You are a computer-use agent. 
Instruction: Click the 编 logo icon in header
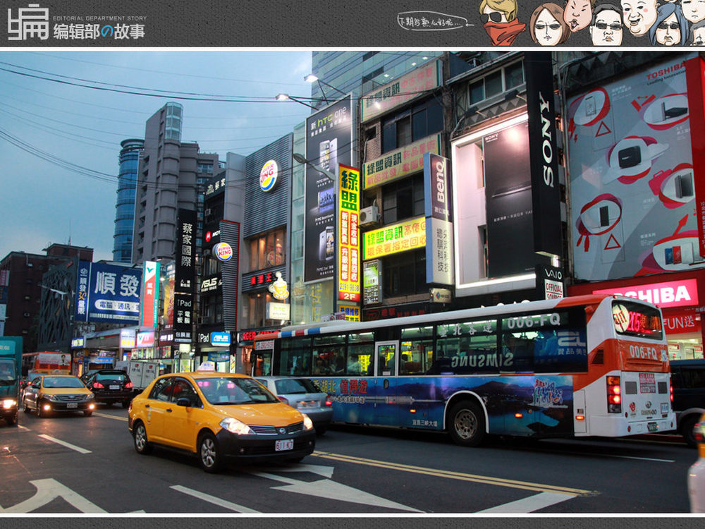[x=28, y=22]
